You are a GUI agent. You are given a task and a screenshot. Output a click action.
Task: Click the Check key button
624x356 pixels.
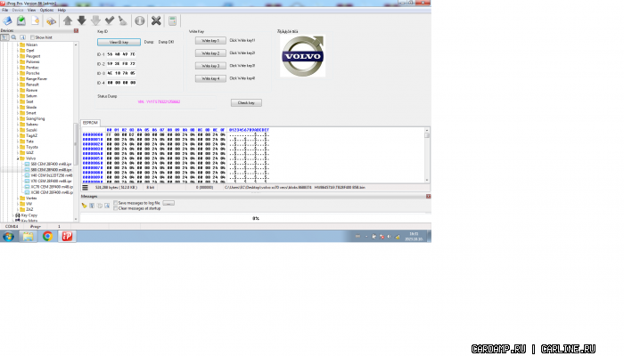tap(246, 102)
